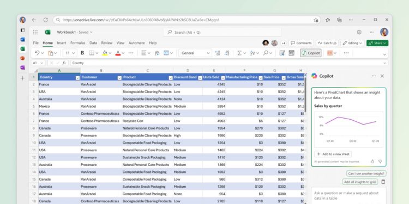409x204 pixels.
Task: Click the Merge cells icon
Action: (x=166, y=53)
